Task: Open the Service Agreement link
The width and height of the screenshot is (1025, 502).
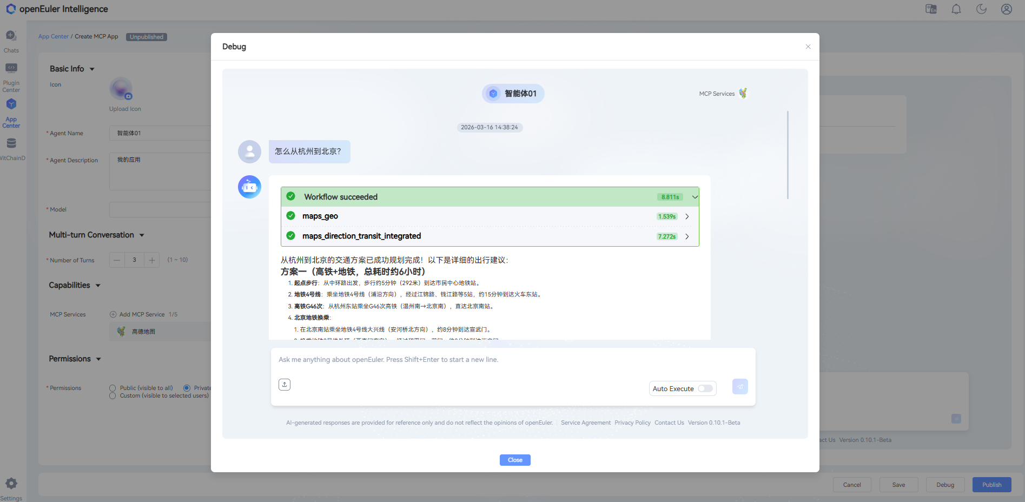Action: click(x=586, y=422)
